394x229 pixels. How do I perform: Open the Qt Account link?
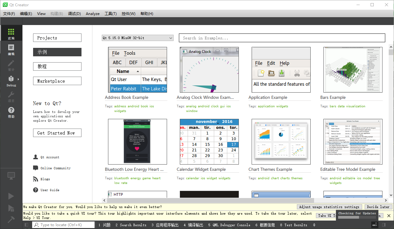50,157
